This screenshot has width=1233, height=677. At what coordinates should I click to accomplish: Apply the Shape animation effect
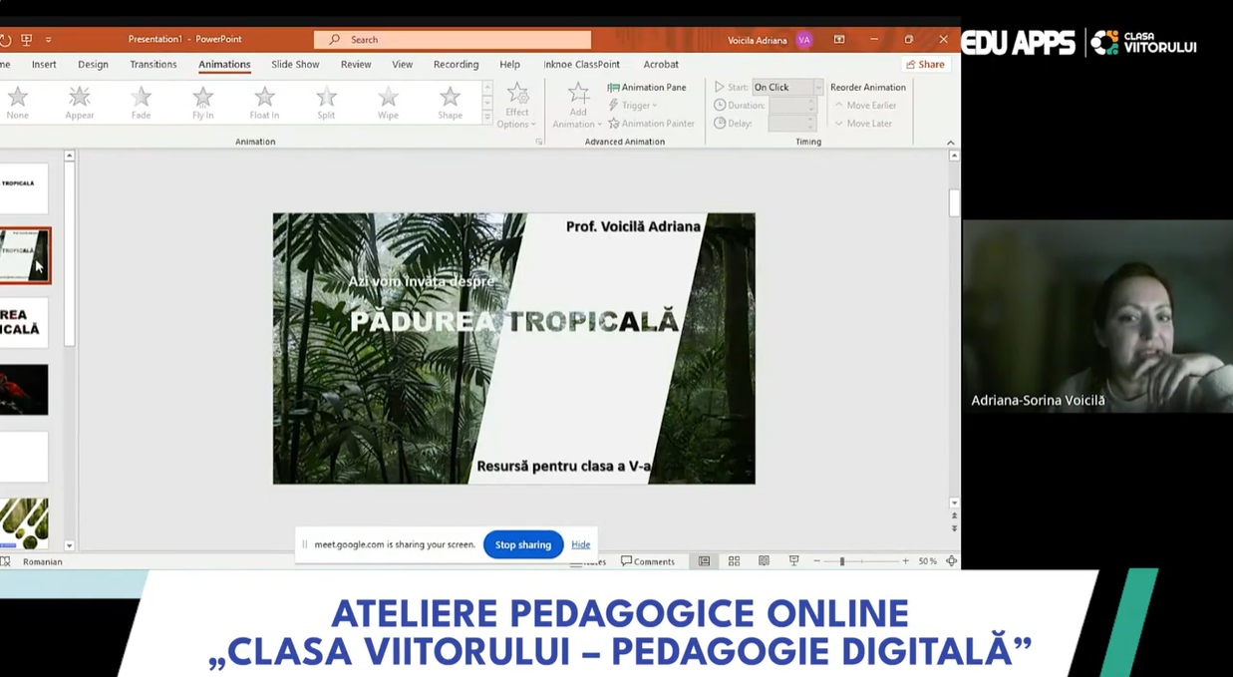tap(450, 103)
